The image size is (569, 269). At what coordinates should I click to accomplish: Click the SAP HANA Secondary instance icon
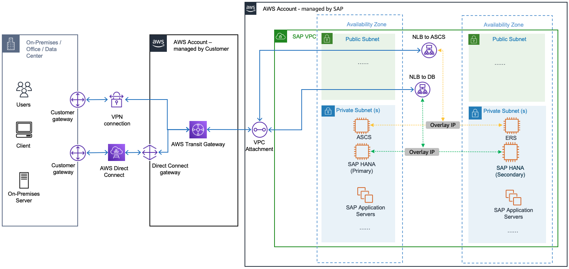(510, 152)
